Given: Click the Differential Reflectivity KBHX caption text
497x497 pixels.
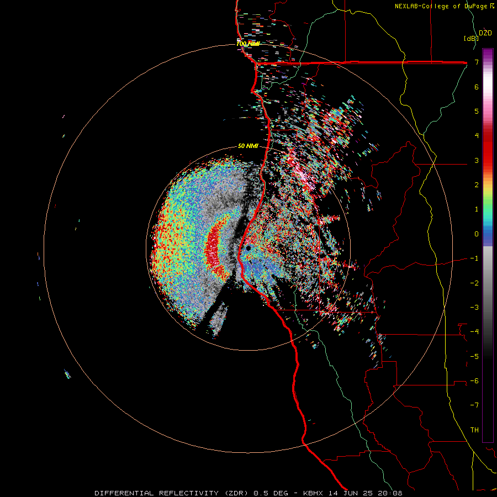Looking at the screenshot, I should click(x=248, y=493).
